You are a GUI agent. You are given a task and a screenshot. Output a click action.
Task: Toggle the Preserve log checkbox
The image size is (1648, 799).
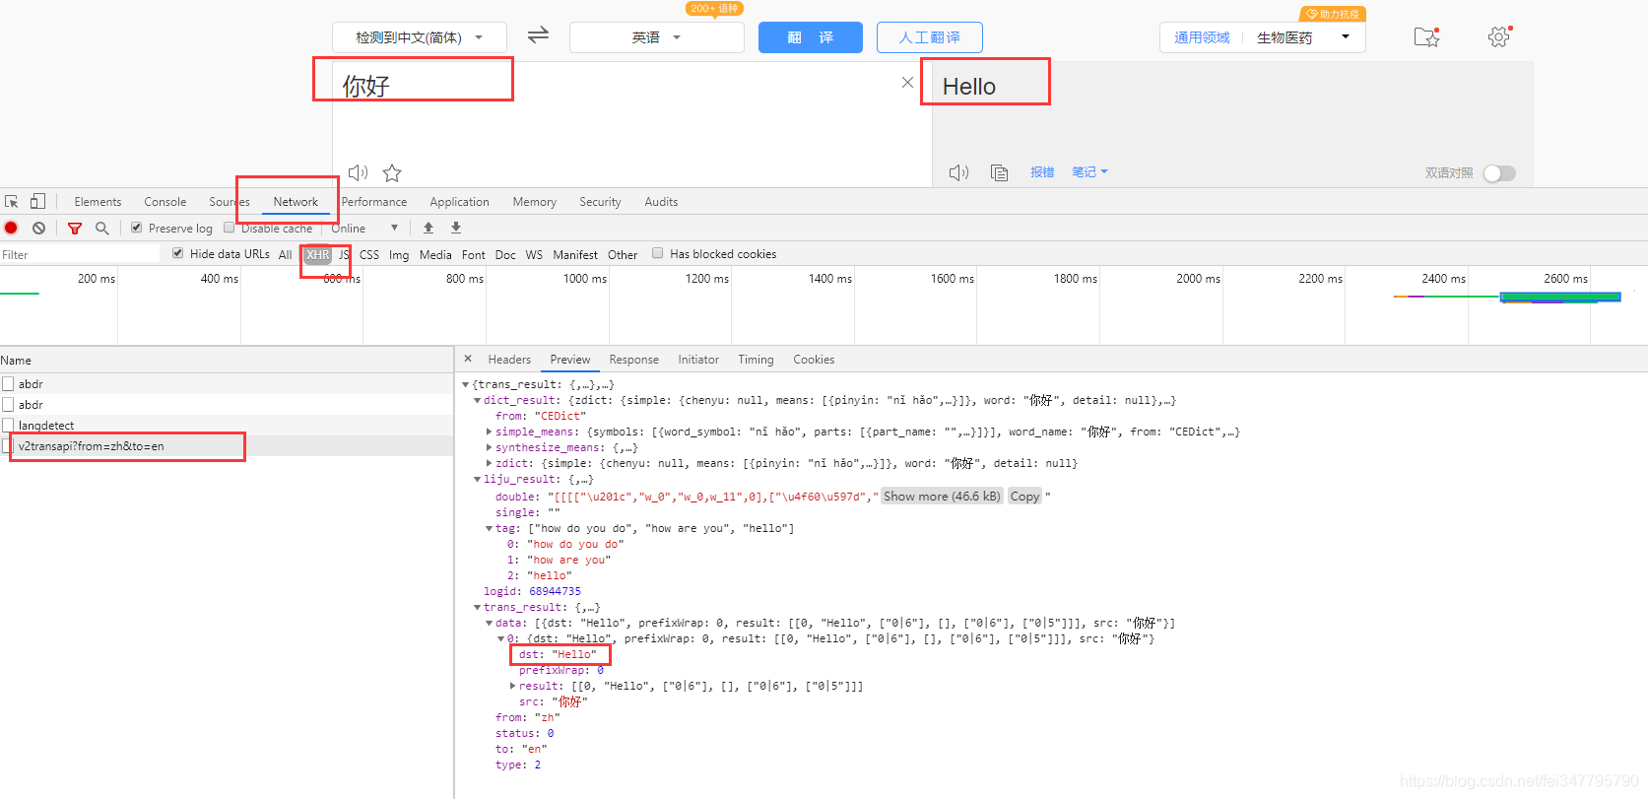tap(137, 228)
